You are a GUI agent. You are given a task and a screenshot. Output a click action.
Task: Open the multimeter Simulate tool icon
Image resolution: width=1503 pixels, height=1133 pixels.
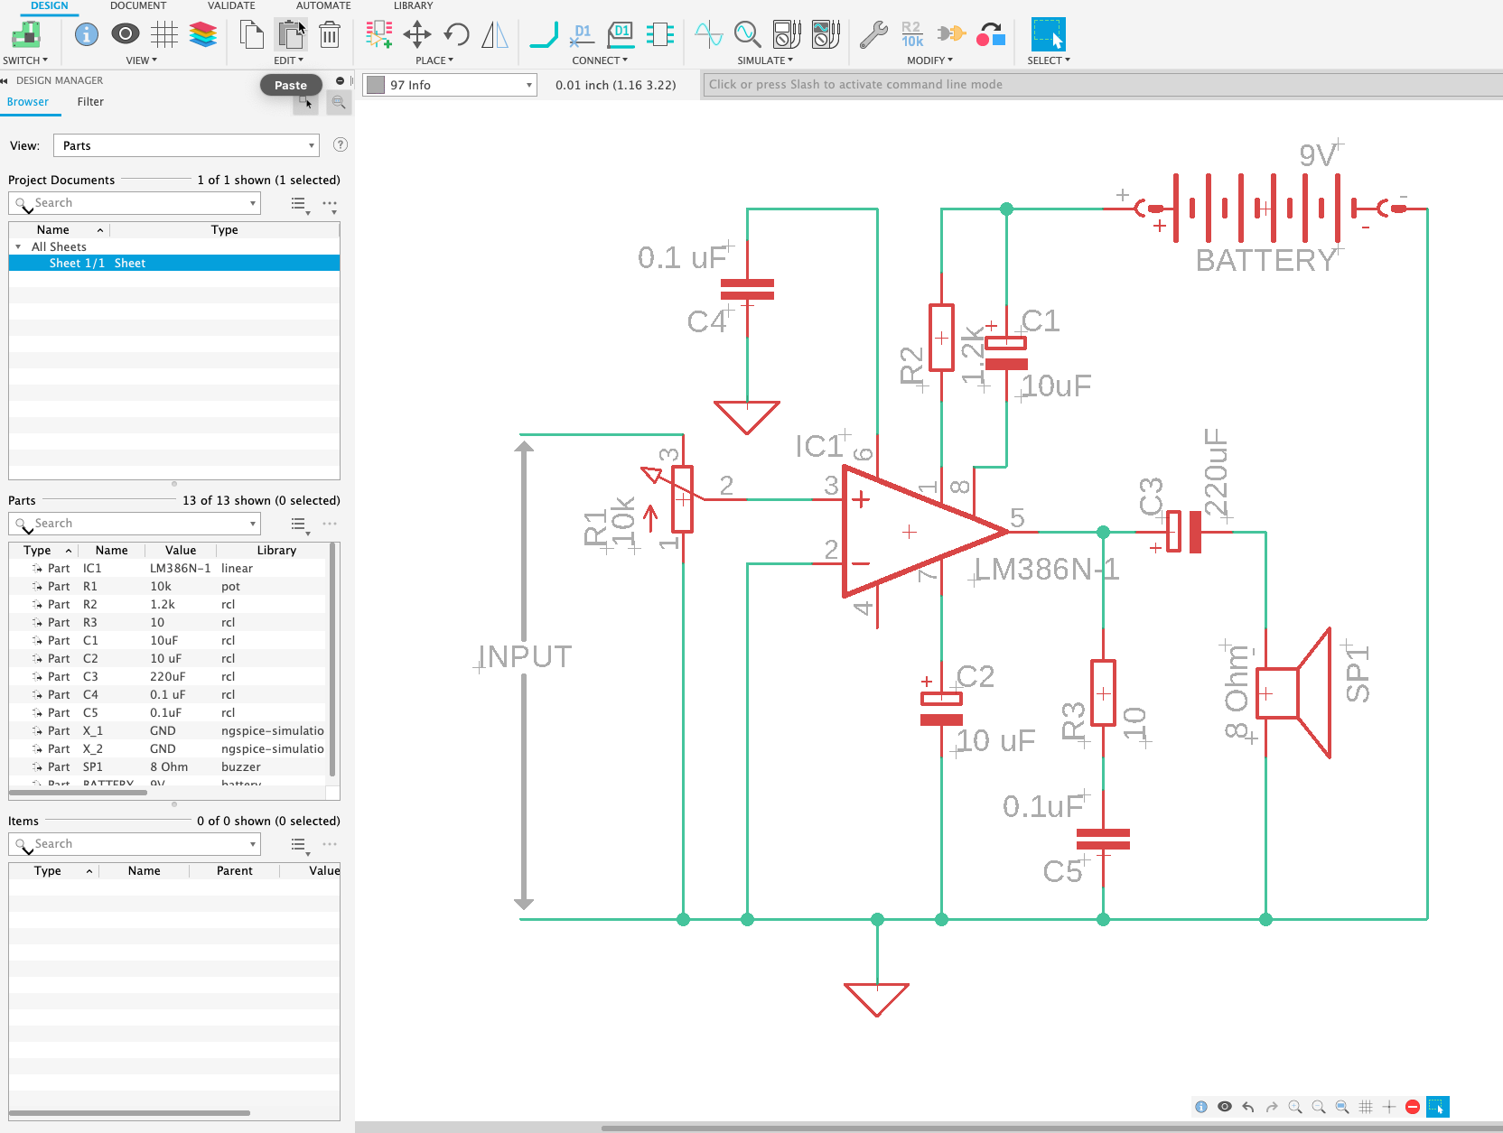point(787,34)
